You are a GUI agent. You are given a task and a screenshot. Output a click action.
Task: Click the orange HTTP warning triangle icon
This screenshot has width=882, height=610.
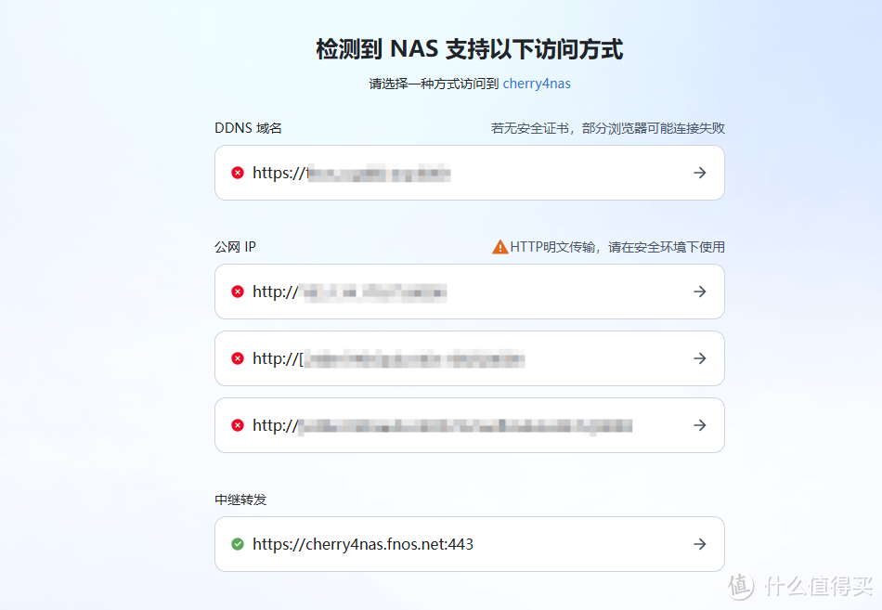[499, 247]
